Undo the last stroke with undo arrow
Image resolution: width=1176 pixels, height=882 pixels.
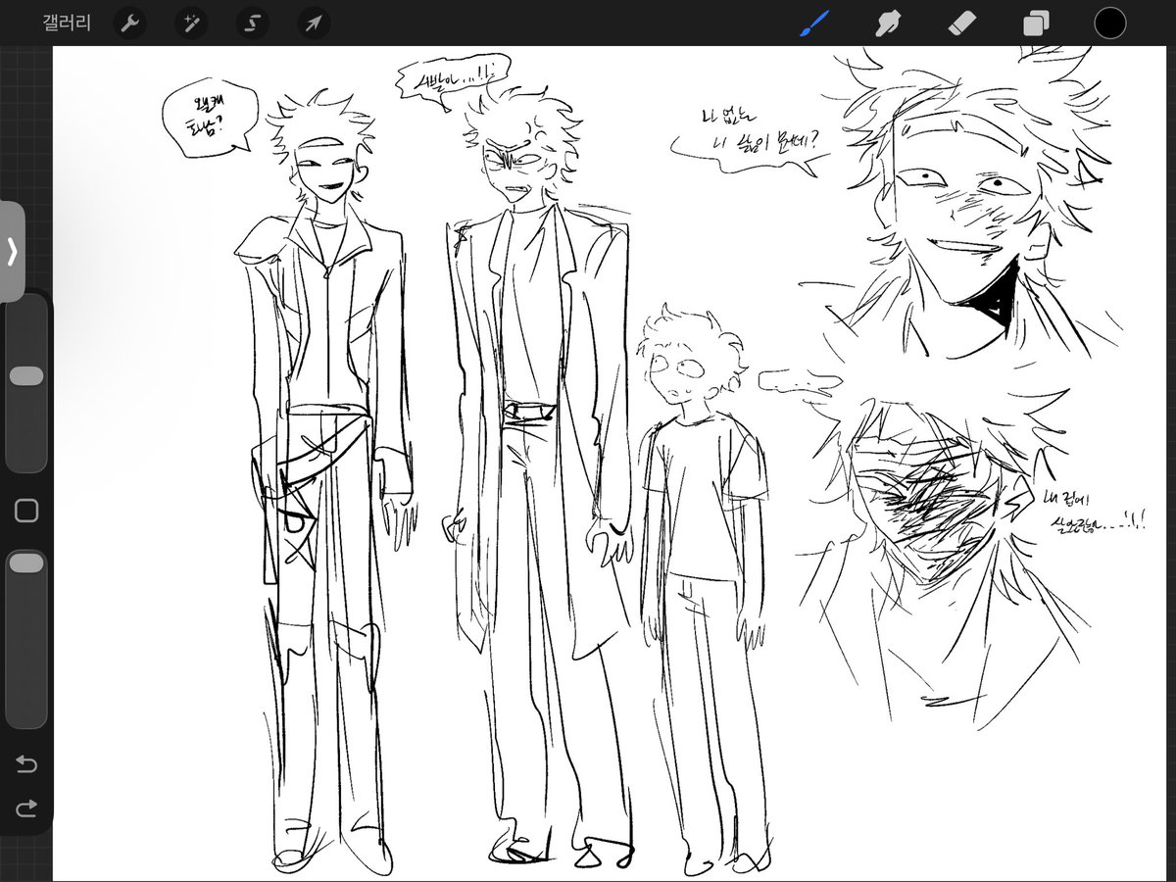pyautogui.click(x=26, y=763)
